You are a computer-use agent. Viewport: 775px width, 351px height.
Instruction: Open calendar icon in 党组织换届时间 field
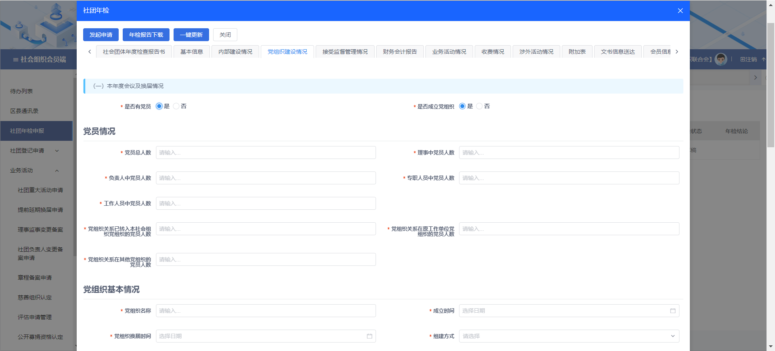click(x=369, y=336)
